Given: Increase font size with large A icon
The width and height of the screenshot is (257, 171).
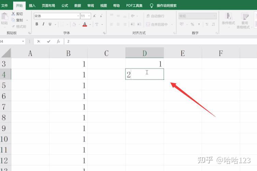Looking at the screenshot, I should tap(95, 16).
